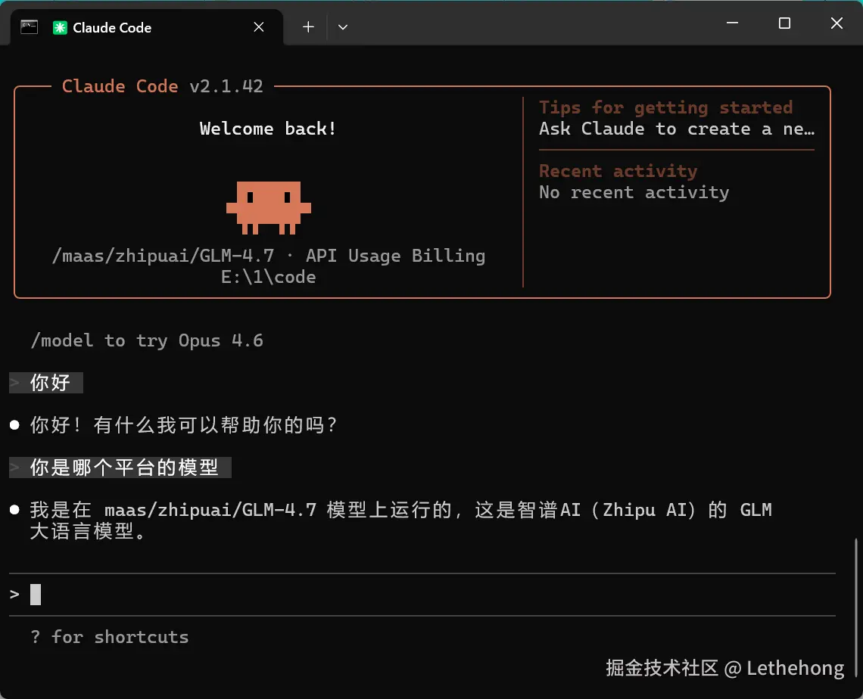Click the '/model to try Opus 4.6' hint

coord(147,340)
